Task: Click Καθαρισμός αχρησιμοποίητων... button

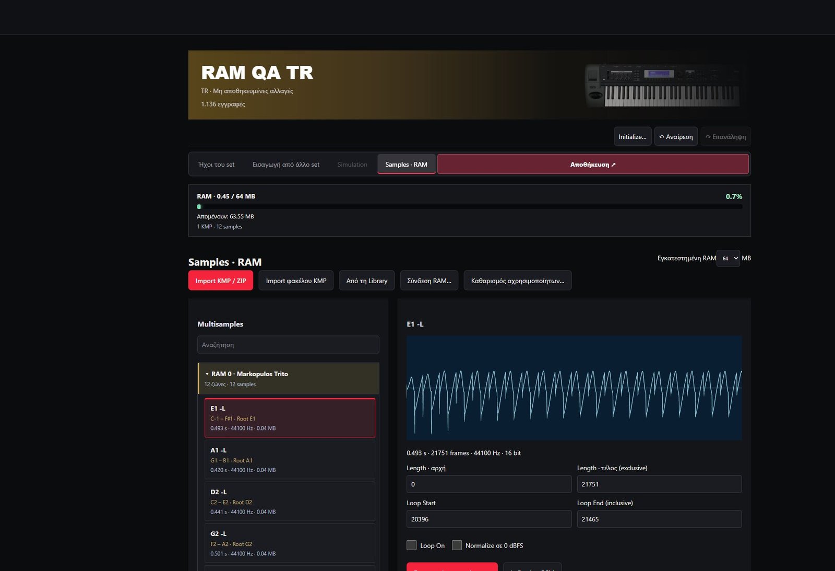Action: coord(518,281)
